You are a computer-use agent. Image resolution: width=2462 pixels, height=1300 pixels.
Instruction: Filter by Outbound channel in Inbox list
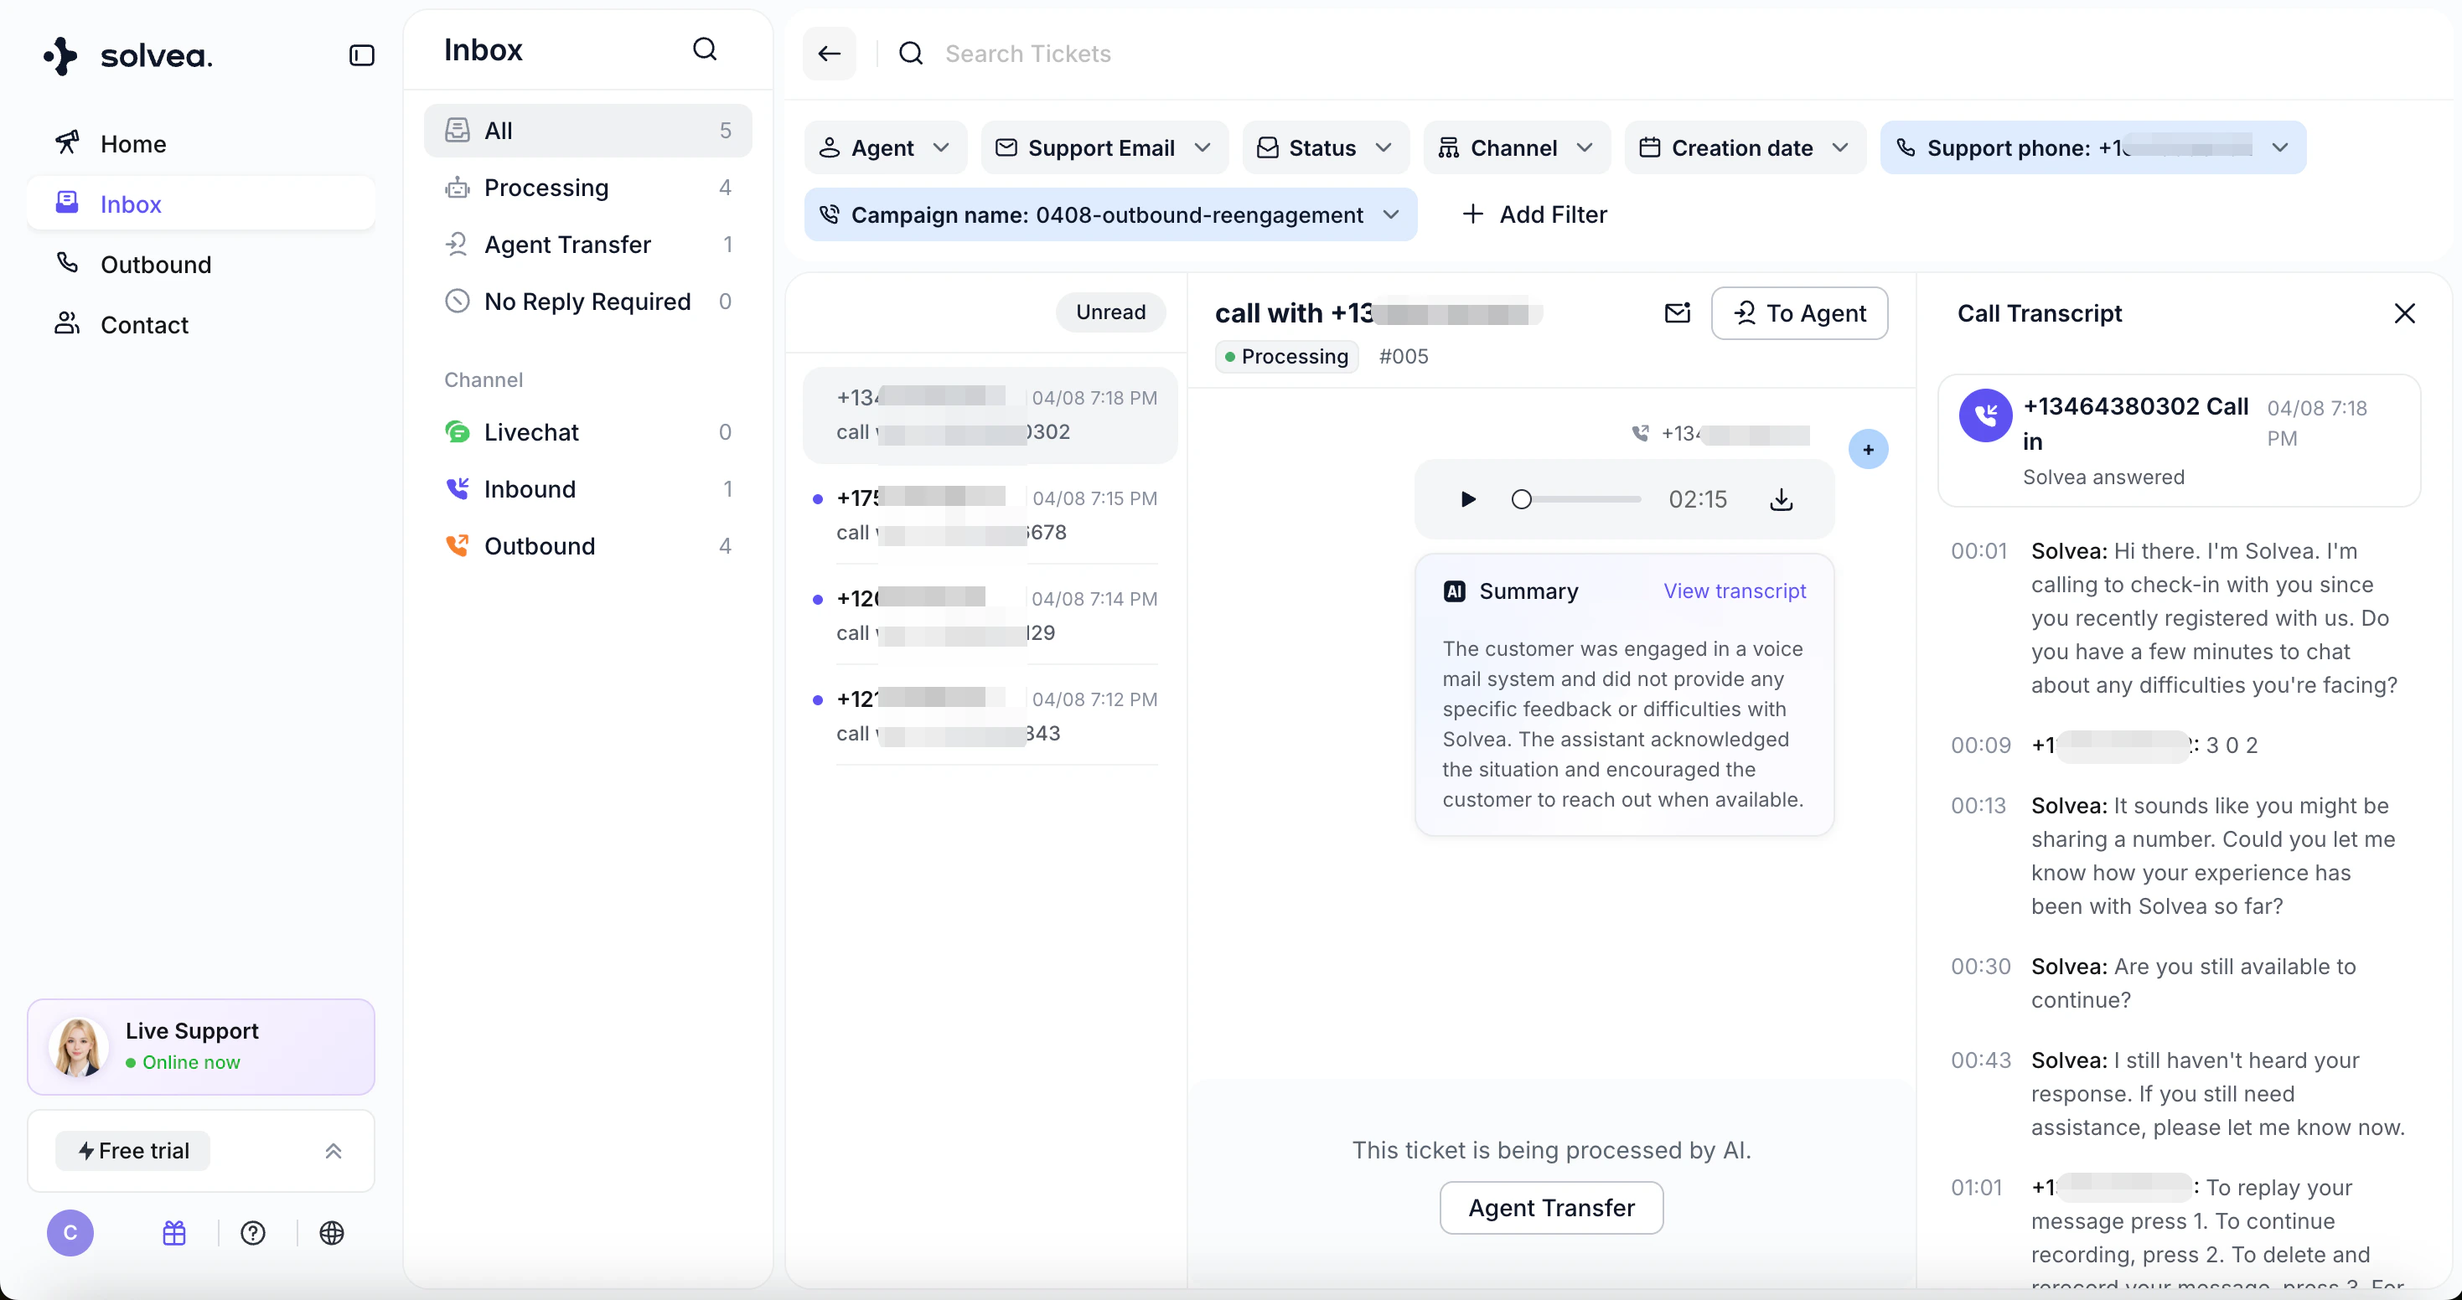(x=587, y=546)
